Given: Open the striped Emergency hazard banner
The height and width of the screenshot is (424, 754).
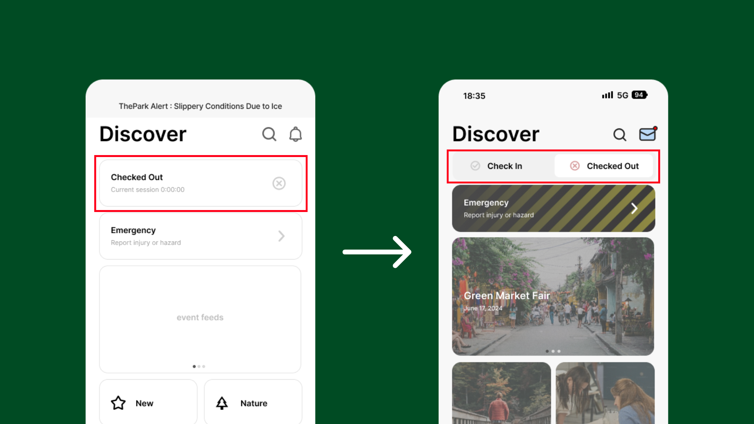Looking at the screenshot, I should click(553, 208).
